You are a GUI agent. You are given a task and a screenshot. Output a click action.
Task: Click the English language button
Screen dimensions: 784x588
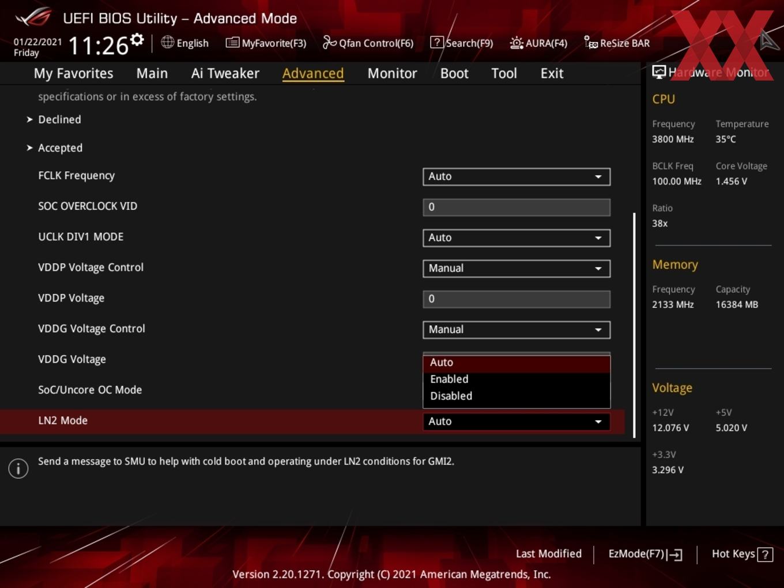point(185,43)
